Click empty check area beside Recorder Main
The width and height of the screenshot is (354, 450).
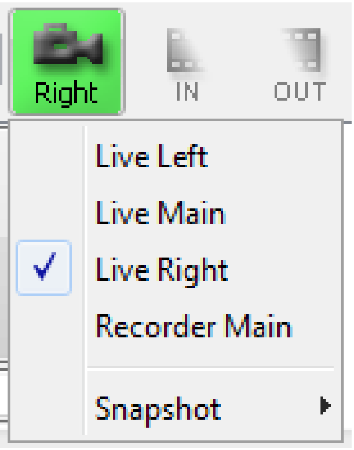tap(44, 325)
